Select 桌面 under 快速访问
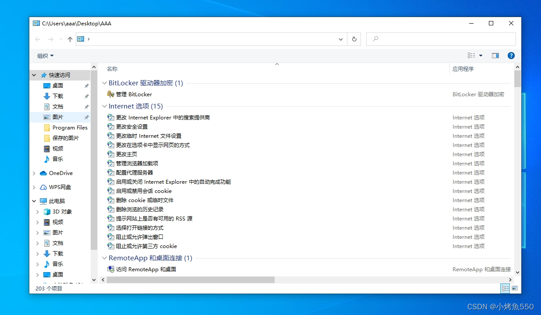This screenshot has height=315, width=541. 58,86
